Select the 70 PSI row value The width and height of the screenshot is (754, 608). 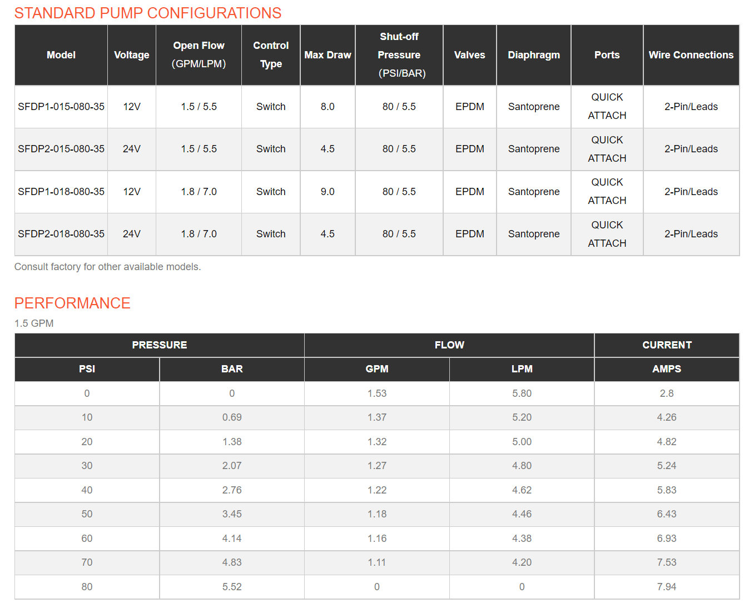point(87,562)
